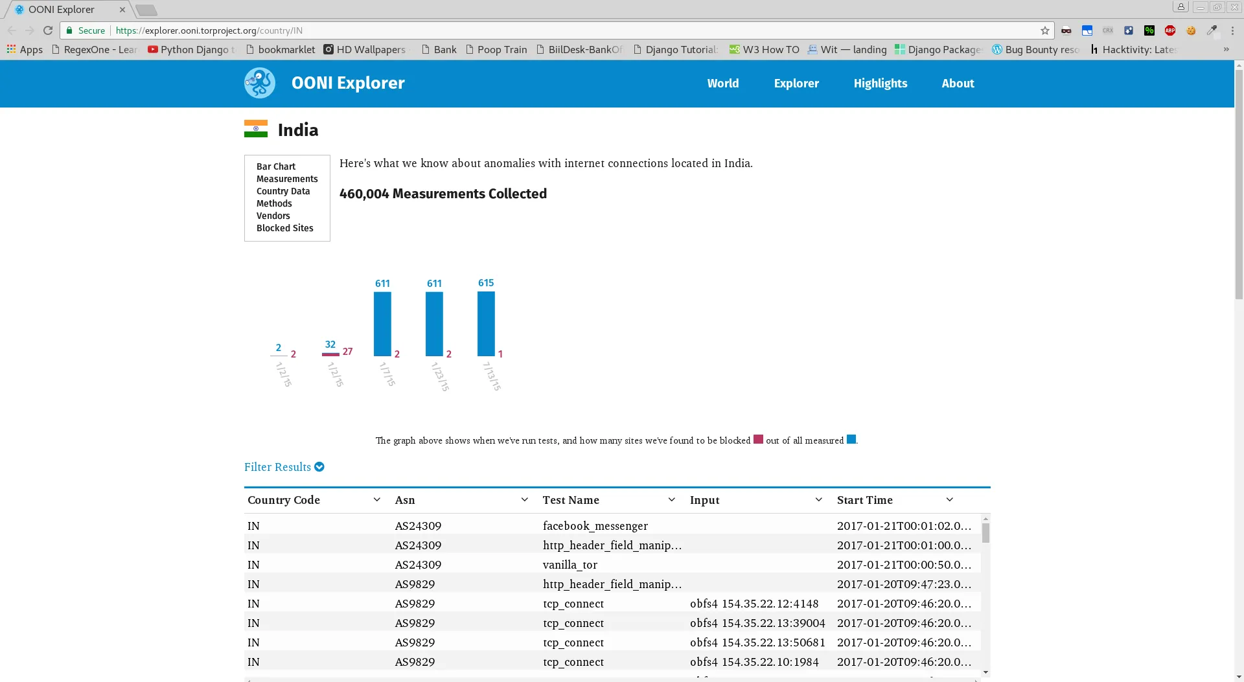The height and width of the screenshot is (682, 1244).
Task: Open the masked incognito-face extension
Action: click(1066, 30)
